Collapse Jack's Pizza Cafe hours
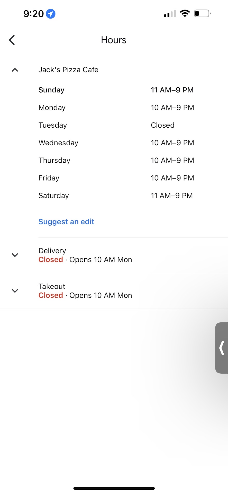This screenshot has height=494, width=228. point(15,70)
